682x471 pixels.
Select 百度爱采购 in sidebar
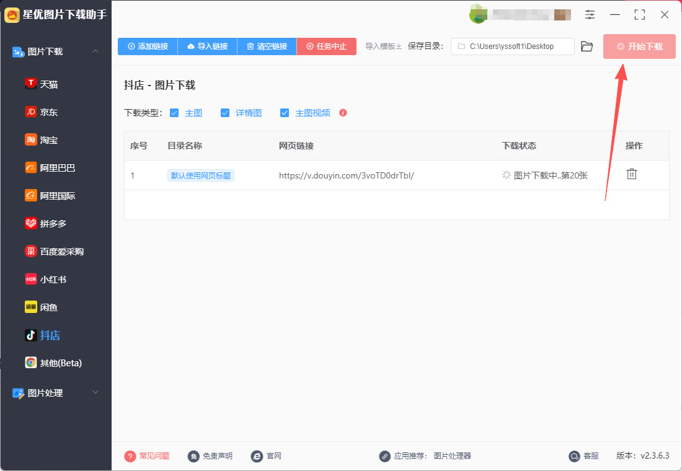55,251
